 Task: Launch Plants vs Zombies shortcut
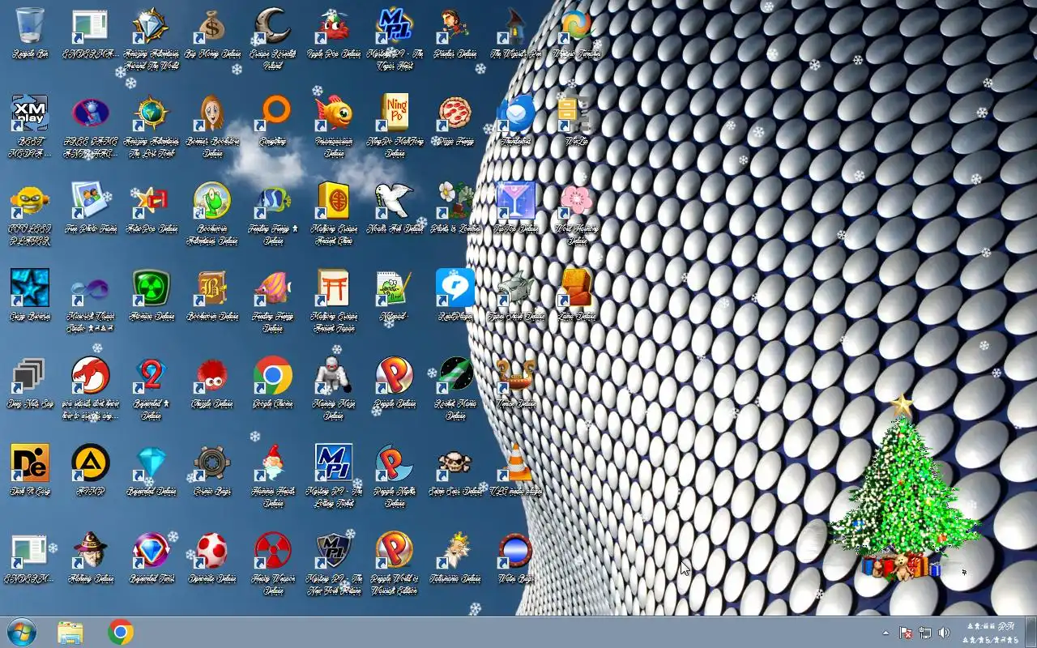pos(455,201)
